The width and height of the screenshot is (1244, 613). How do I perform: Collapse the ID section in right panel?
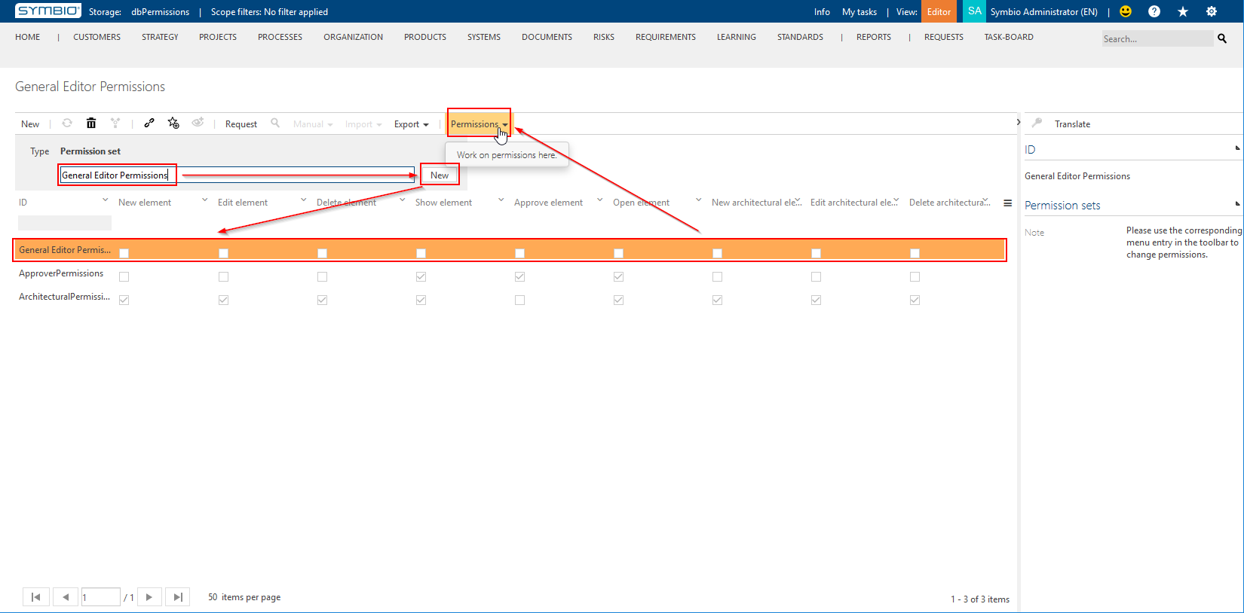(x=1237, y=148)
